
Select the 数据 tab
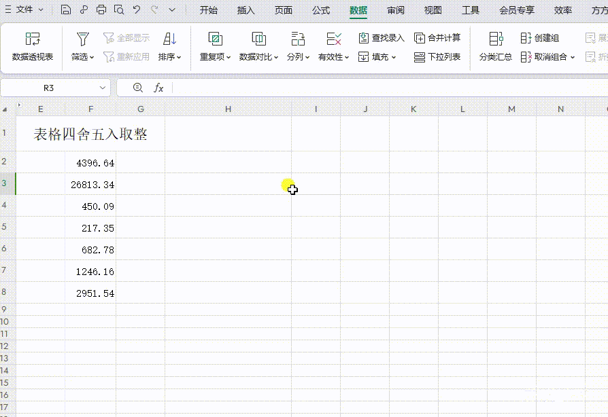coord(358,10)
